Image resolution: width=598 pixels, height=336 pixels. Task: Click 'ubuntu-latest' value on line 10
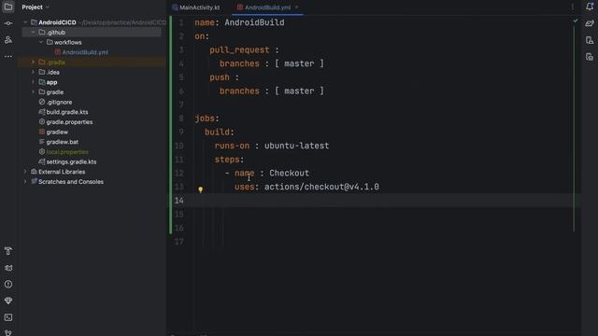coord(296,146)
